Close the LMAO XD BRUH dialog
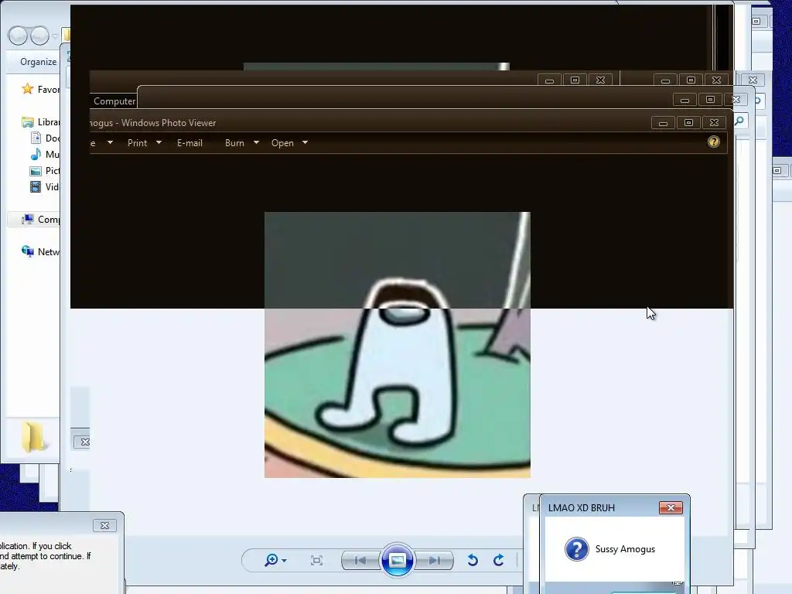Viewport: 792px width, 594px height. point(671,507)
